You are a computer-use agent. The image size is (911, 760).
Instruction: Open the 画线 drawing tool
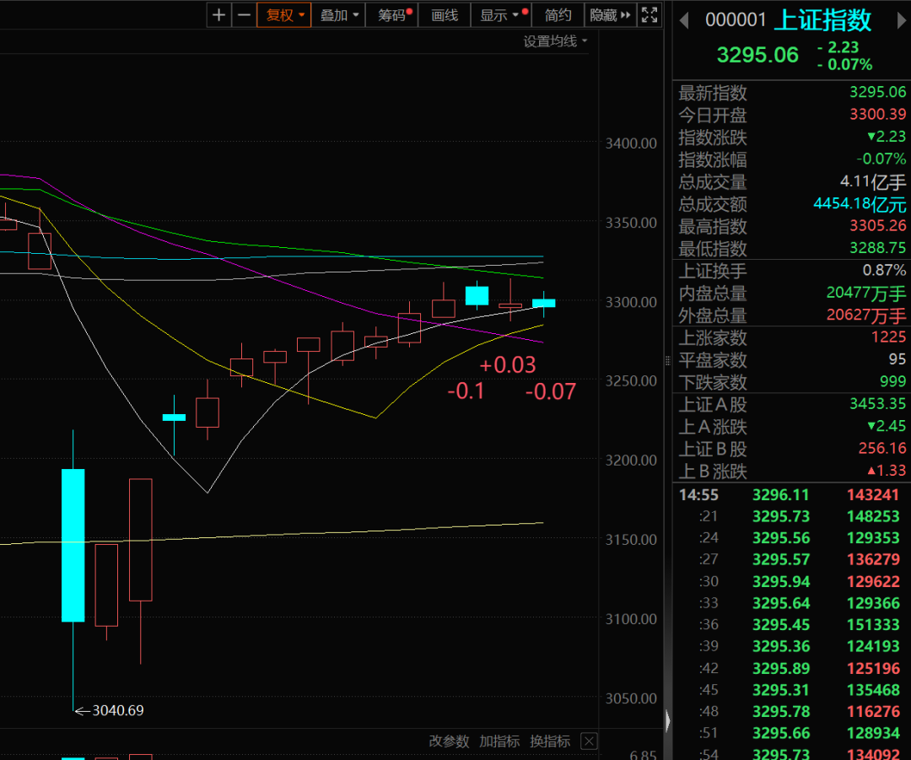(445, 14)
